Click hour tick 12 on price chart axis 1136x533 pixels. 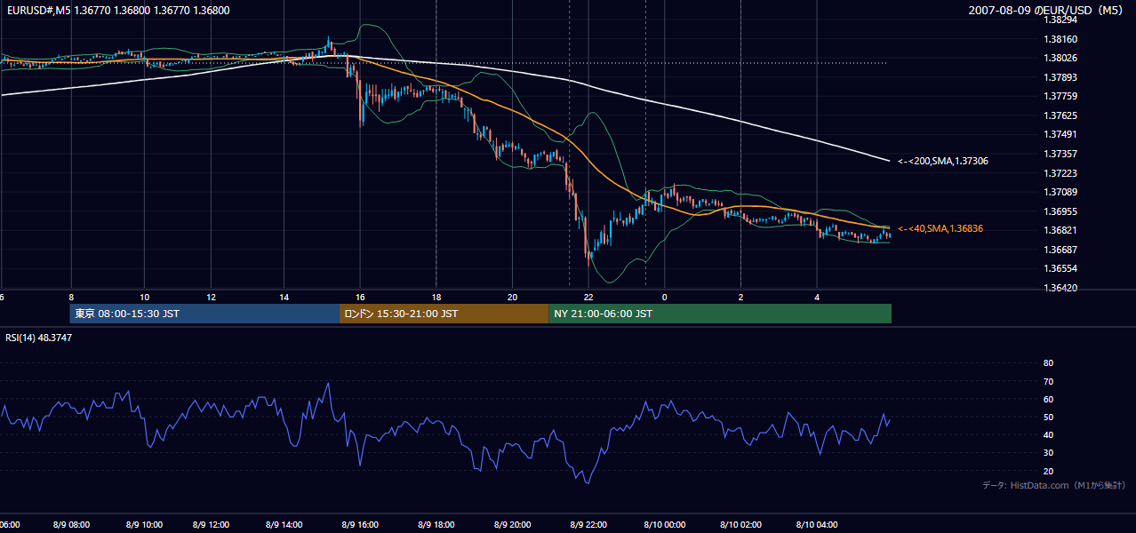(x=211, y=297)
